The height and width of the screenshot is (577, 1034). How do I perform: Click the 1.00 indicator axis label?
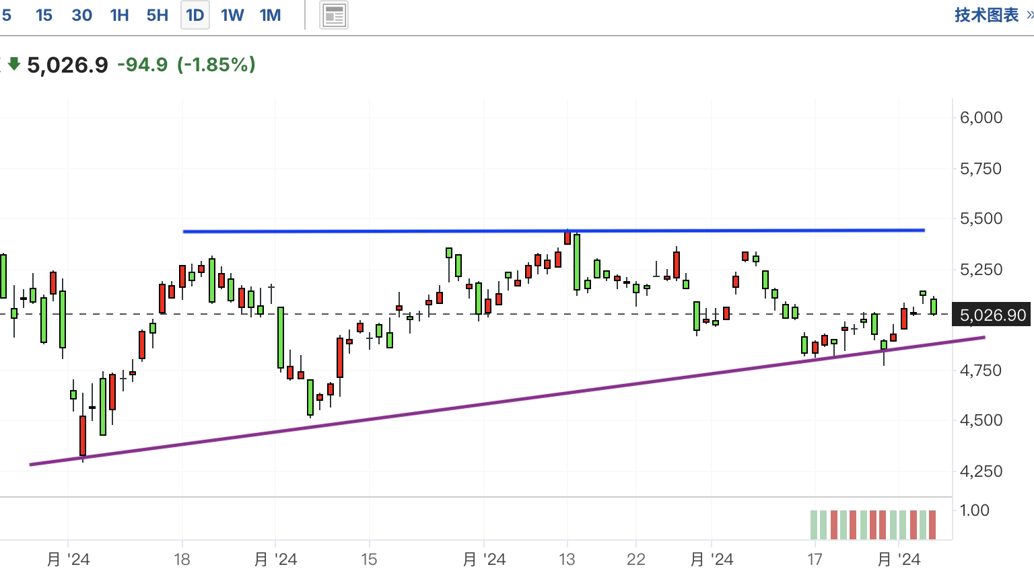coord(974,510)
